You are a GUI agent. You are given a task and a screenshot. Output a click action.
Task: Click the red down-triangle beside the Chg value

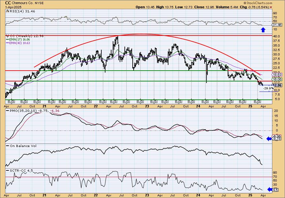271,7
